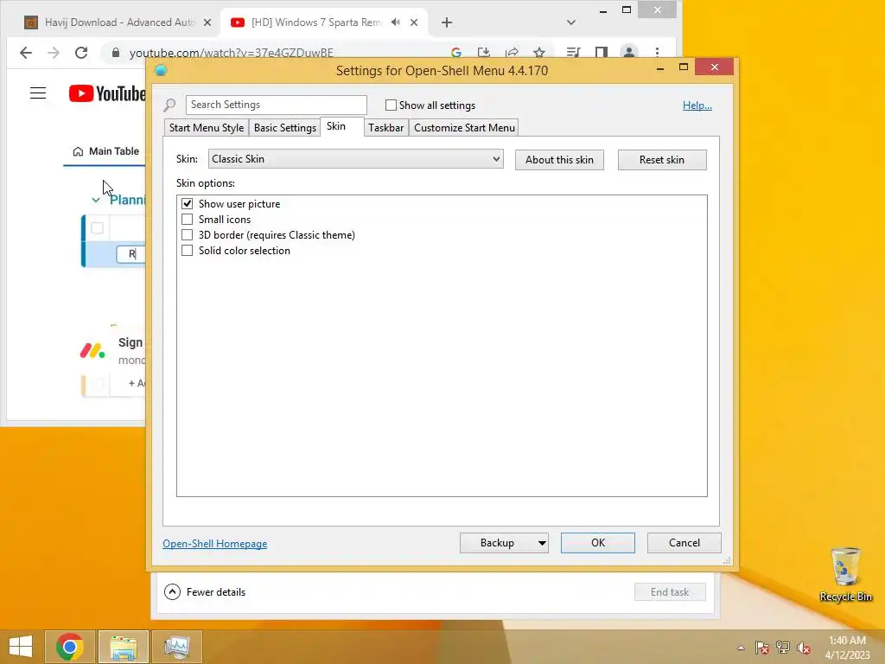Screen dimensions: 885x664
Task: Click the search magnifier icon in settings
Action: (169, 105)
